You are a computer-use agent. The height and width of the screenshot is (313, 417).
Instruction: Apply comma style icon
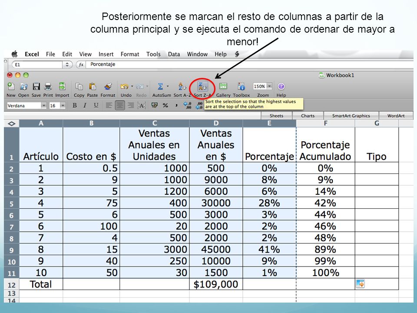point(176,106)
